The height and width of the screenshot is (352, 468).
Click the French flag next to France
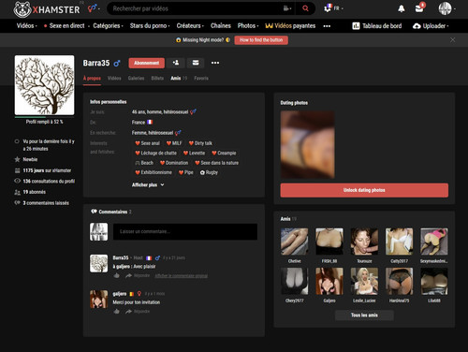point(150,122)
